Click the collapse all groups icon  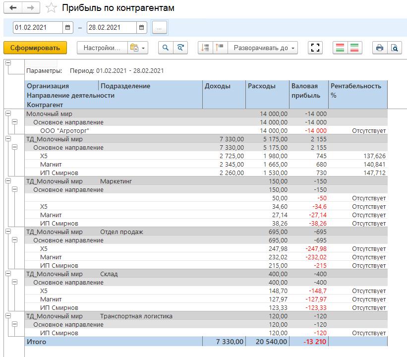220,48
